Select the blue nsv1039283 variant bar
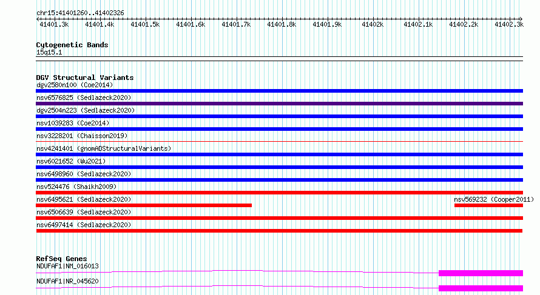 click(x=279, y=129)
